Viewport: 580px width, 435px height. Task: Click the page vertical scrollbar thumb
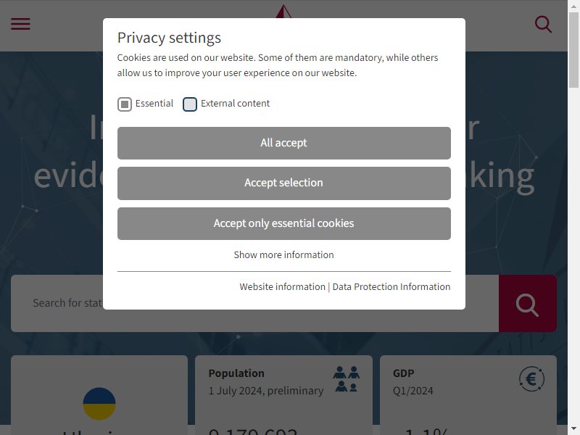(x=573, y=50)
